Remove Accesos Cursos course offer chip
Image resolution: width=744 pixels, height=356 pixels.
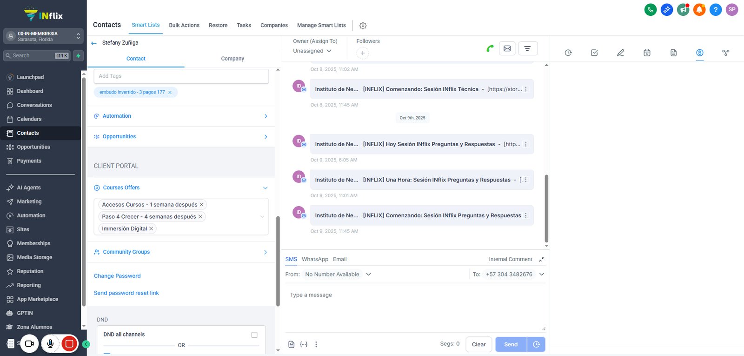click(x=201, y=205)
